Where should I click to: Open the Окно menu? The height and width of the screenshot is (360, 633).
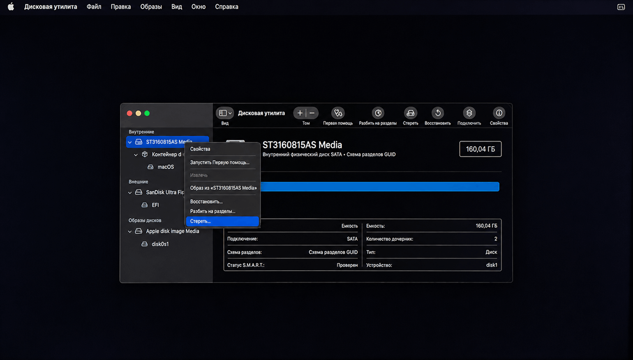point(199,7)
